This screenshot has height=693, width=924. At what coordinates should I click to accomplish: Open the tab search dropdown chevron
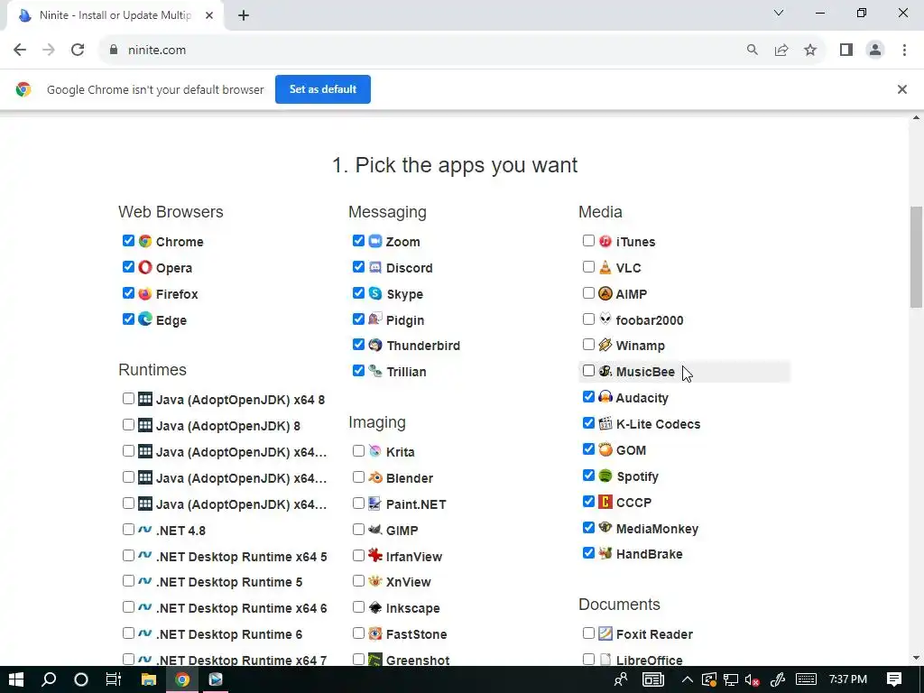coord(779,13)
